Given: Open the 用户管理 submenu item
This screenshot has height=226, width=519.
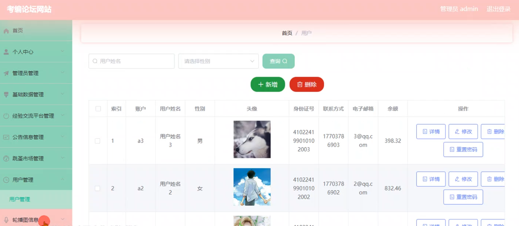Looking at the screenshot, I should point(36,199).
